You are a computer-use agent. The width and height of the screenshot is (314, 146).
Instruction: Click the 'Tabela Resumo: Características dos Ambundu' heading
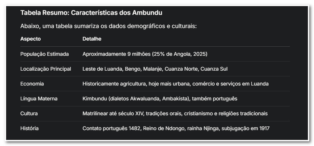(91, 13)
